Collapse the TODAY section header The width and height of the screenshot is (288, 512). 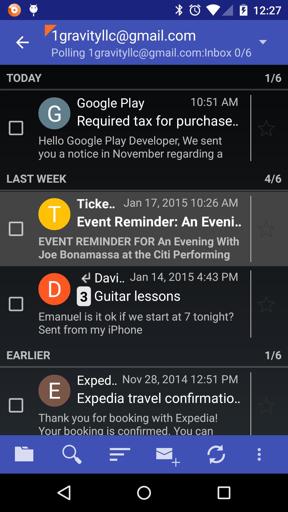pyautogui.click(x=144, y=78)
